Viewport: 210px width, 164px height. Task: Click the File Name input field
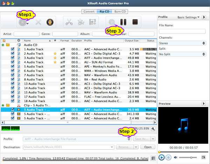(182, 31)
